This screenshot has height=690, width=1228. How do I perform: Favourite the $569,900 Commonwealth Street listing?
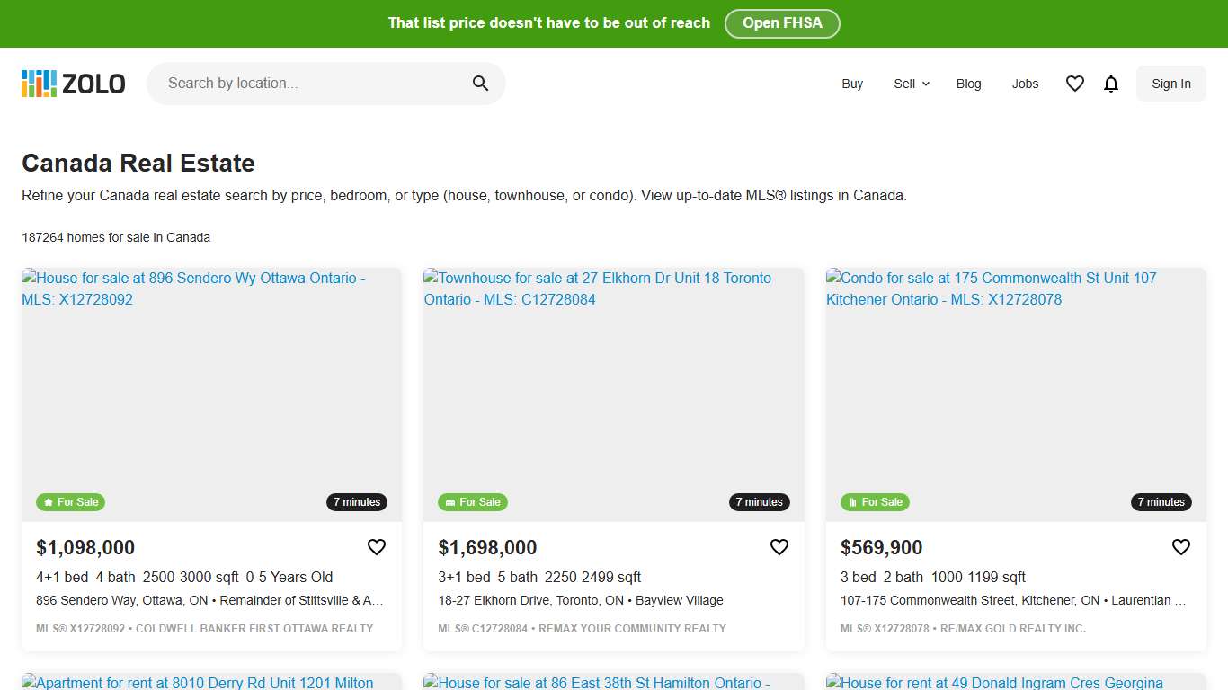click(1181, 547)
